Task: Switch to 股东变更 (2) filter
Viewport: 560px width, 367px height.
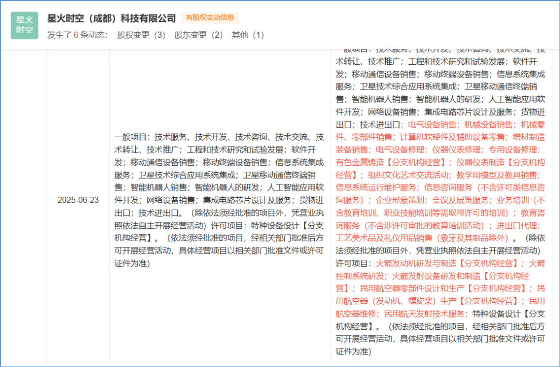Action: (199, 35)
